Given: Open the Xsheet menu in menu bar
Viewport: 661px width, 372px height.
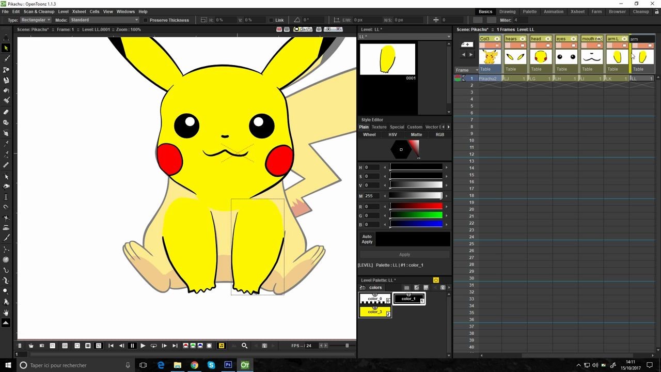Looking at the screenshot, I should coord(79,11).
